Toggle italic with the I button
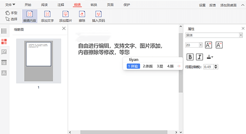The image size is (246, 134). (200, 57)
